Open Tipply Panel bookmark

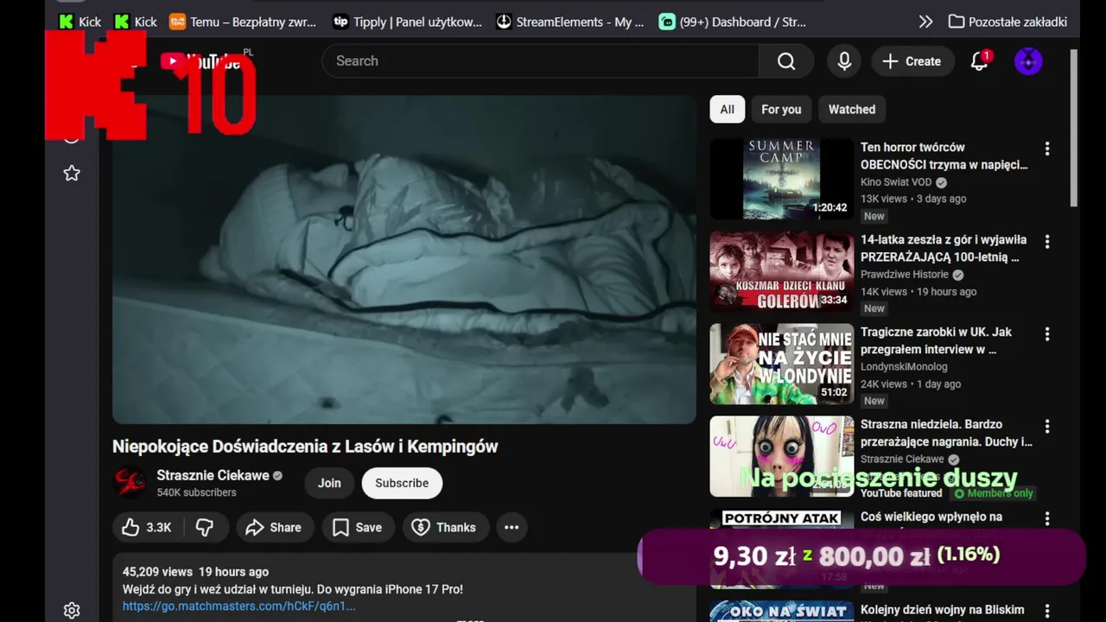click(x=408, y=22)
